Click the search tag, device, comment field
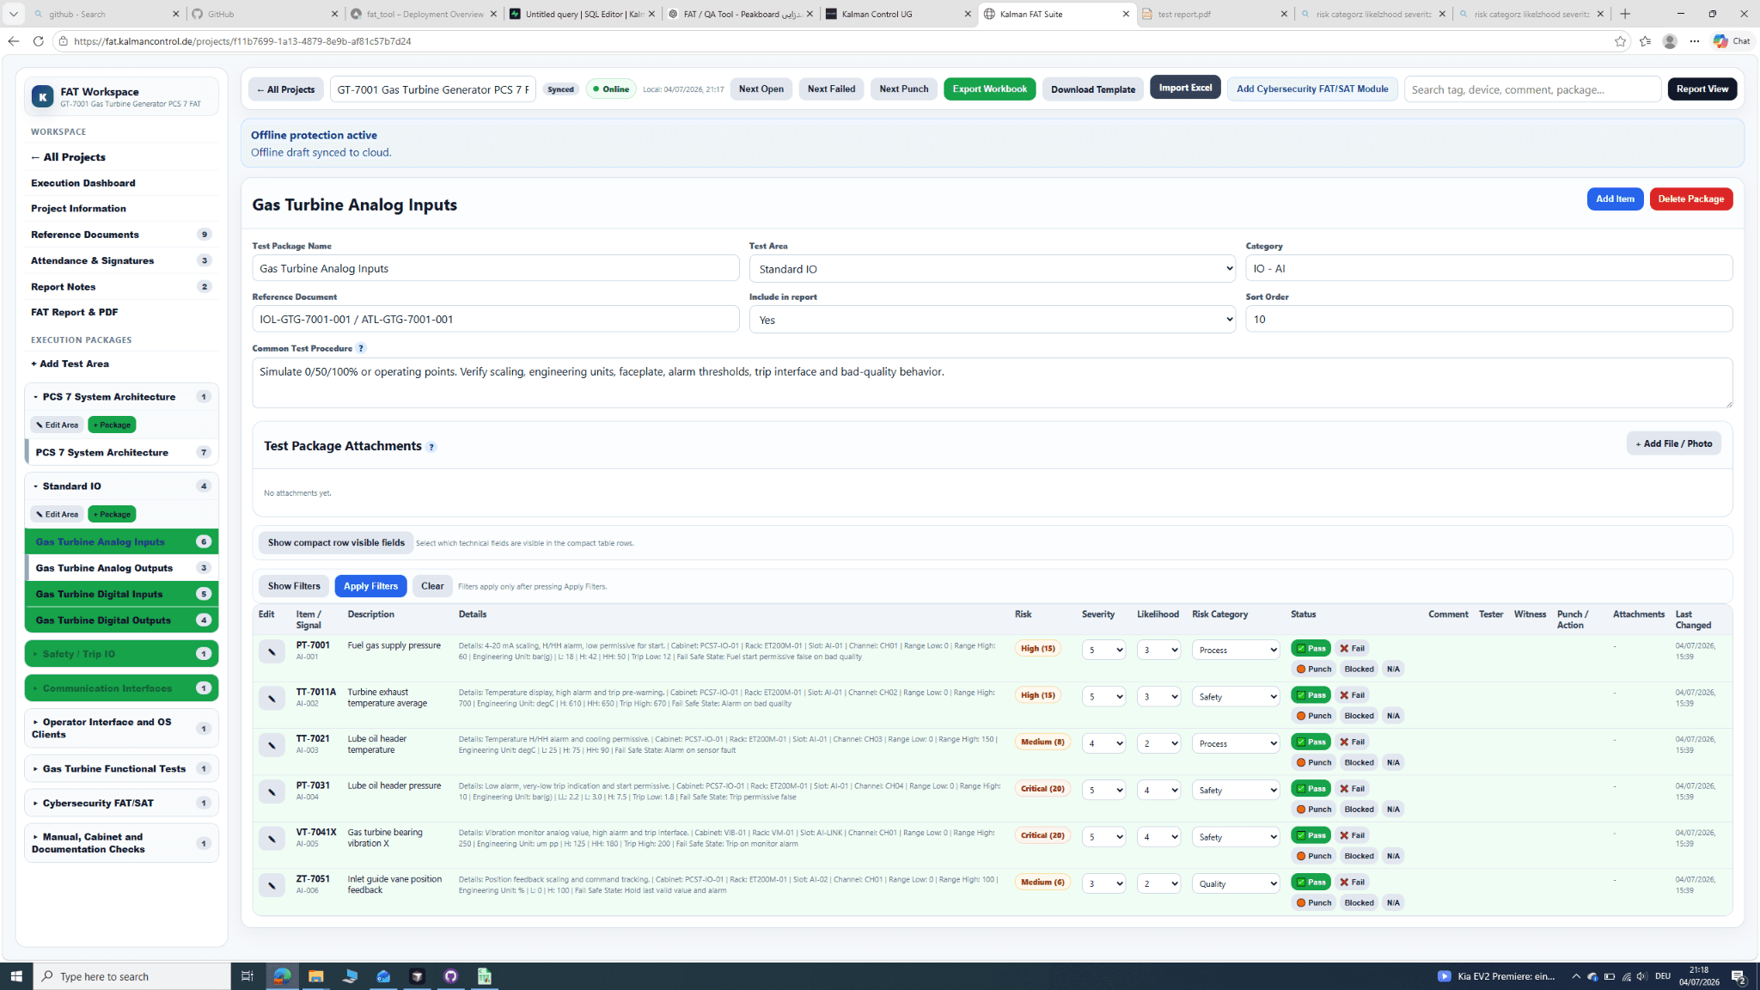This screenshot has width=1760, height=990. tap(1532, 89)
